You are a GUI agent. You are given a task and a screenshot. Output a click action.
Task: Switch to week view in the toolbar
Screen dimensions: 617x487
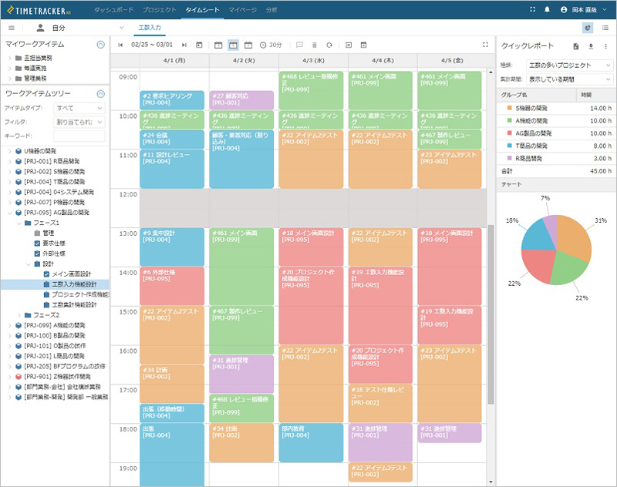[231, 45]
